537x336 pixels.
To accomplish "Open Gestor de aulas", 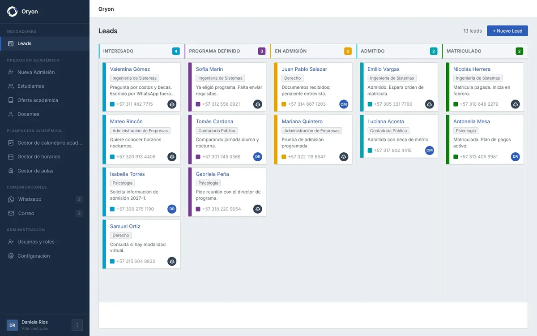I will (x=45, y=171).
